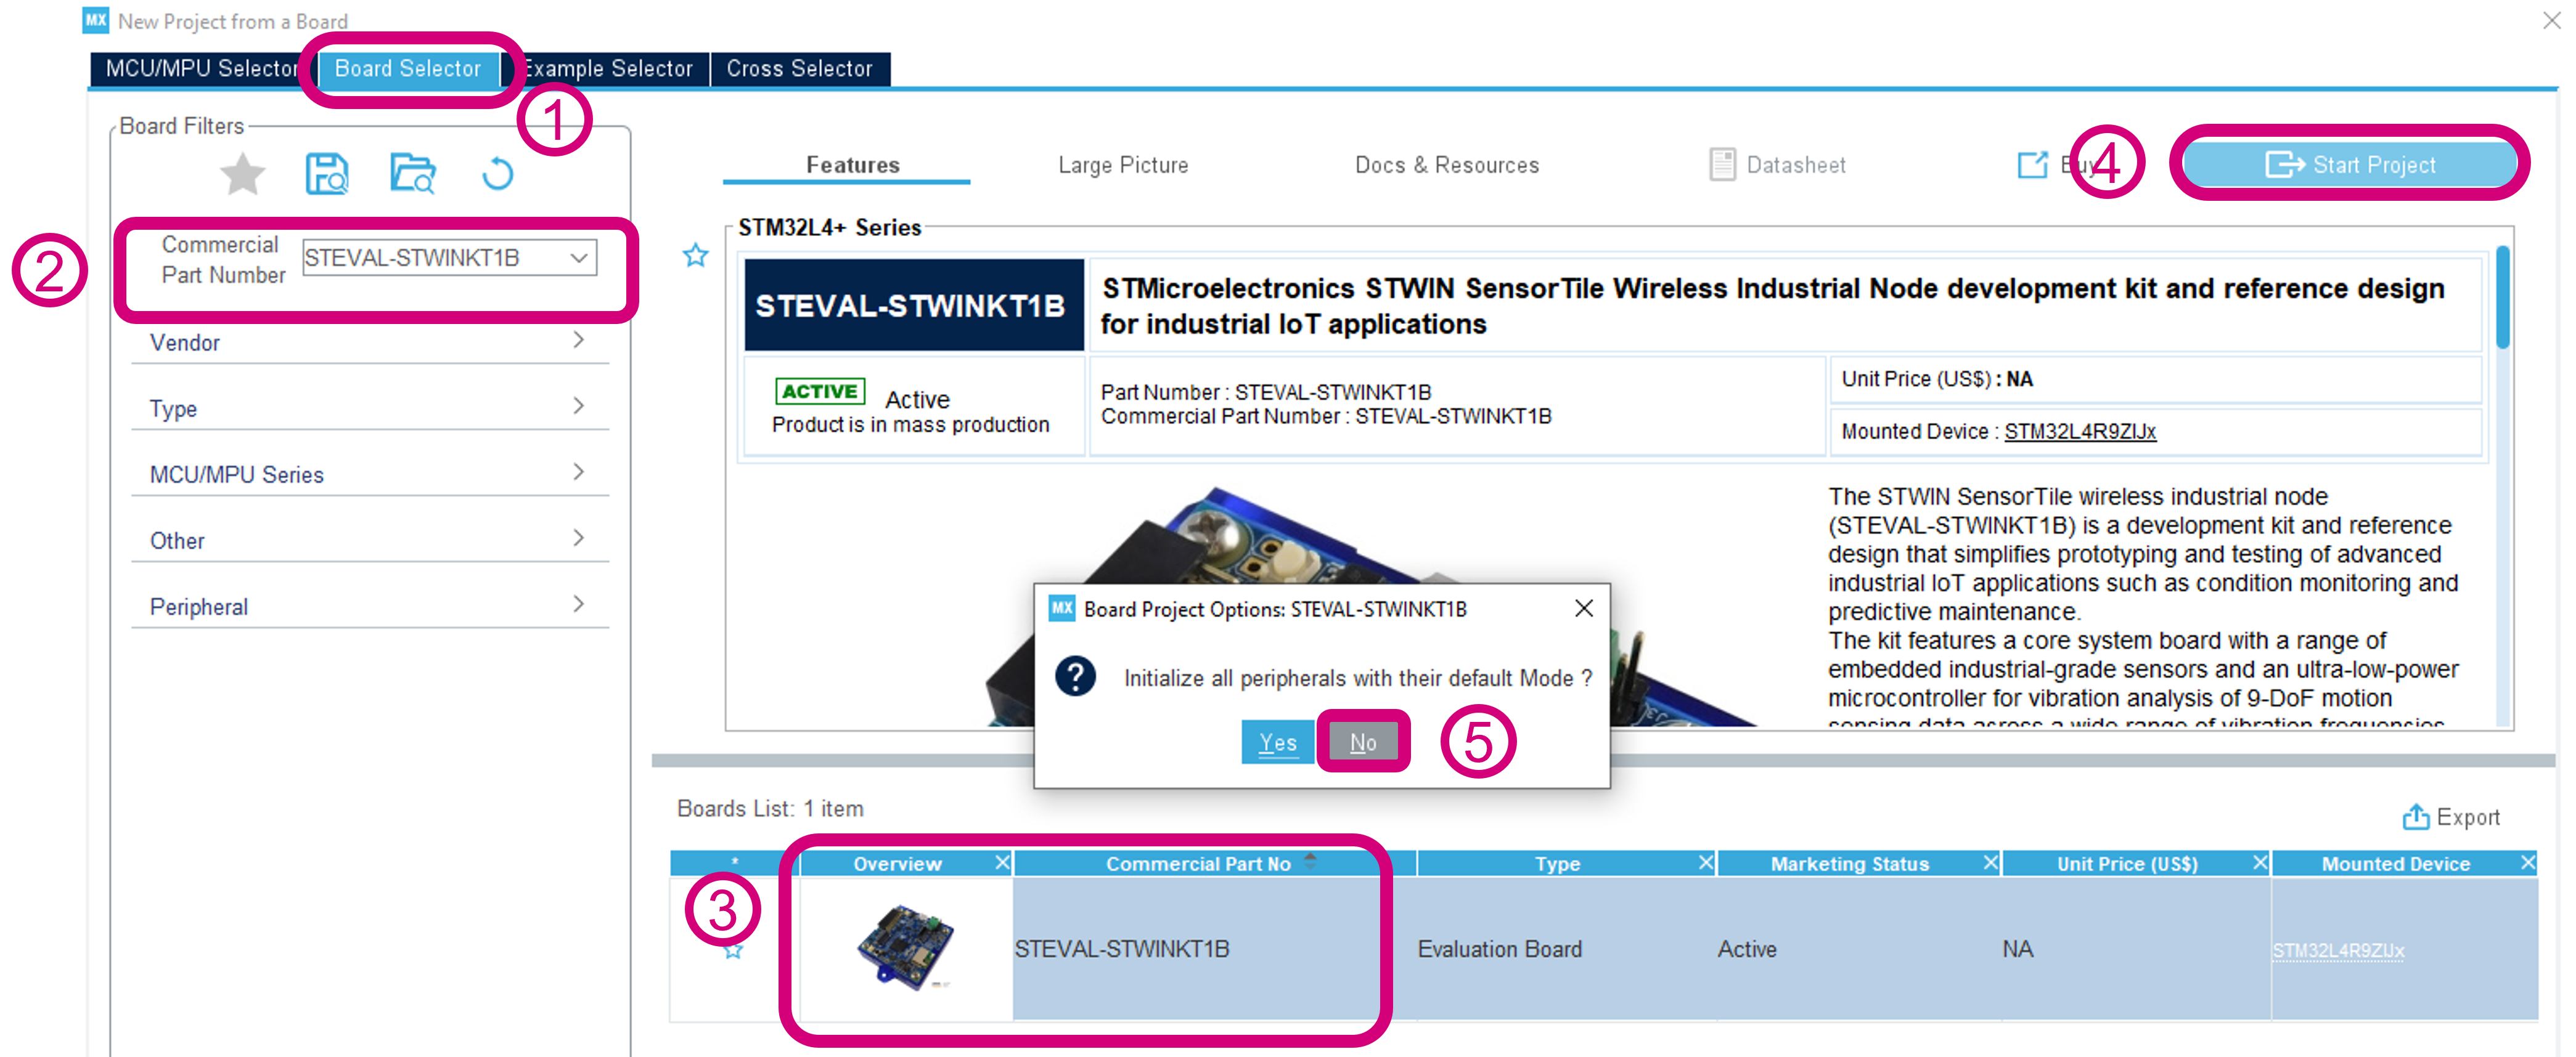Click Yes to initialize peripherals
The width and height of the screenshot is (2576, 1057).
pos(1277,742)
